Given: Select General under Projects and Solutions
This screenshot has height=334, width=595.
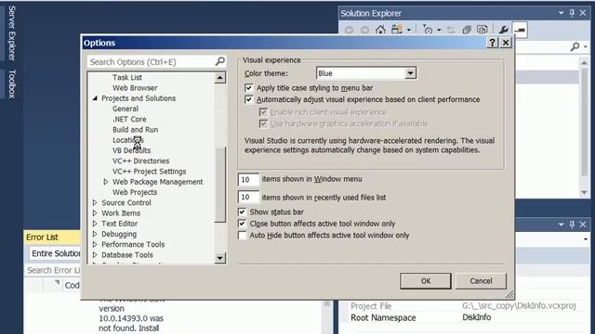Looking at the screenshot, I should [126, 109].
